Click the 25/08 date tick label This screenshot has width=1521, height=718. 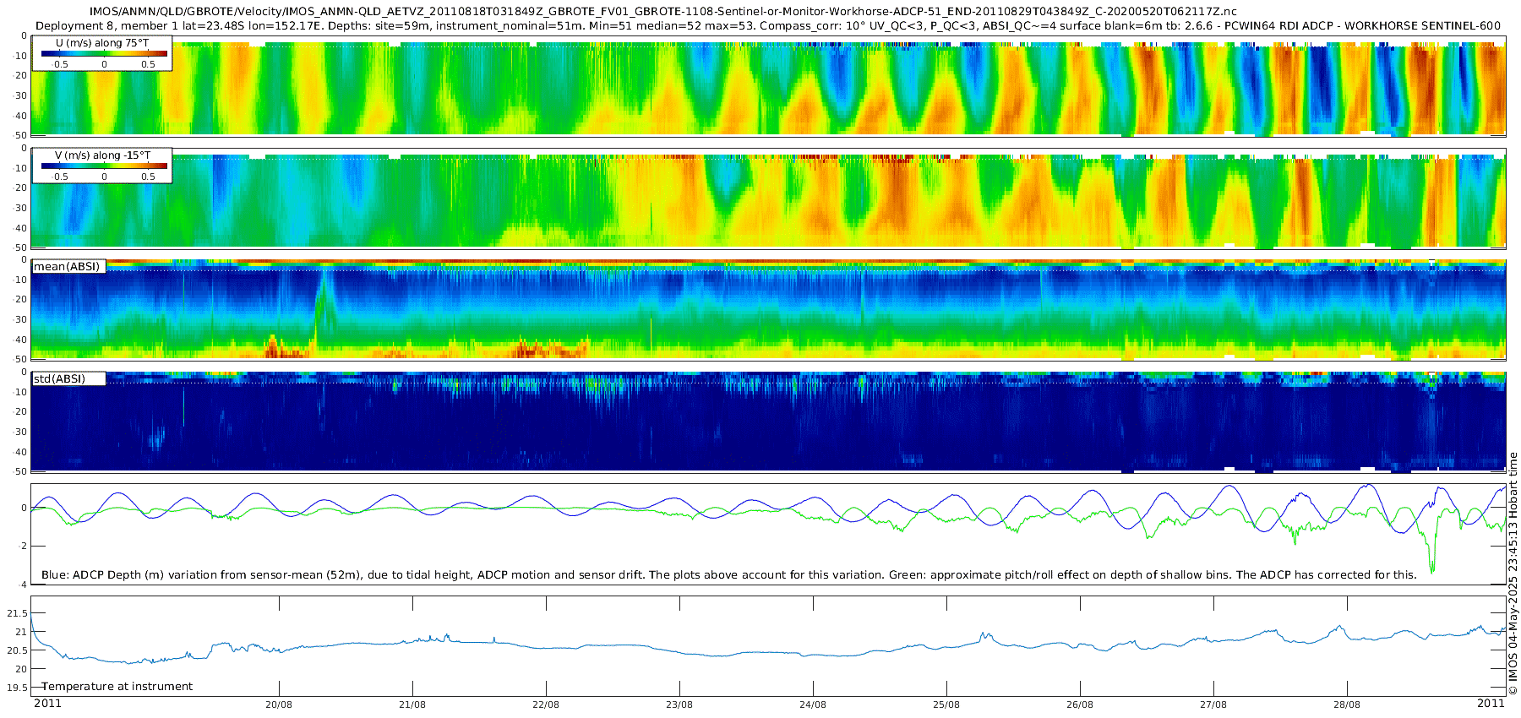click(x=946, y=704)
